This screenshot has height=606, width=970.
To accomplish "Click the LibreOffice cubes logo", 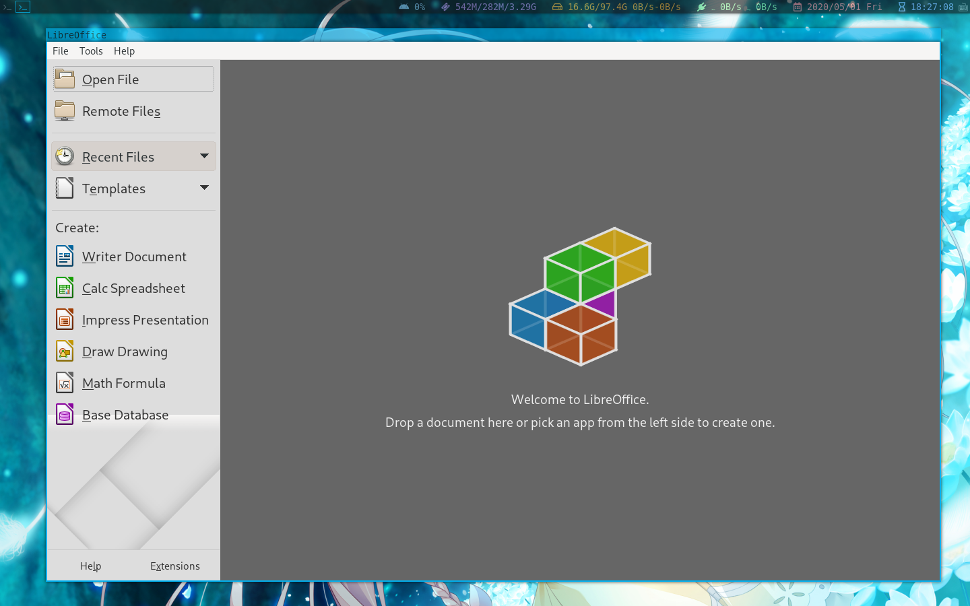I will (580, 297).
